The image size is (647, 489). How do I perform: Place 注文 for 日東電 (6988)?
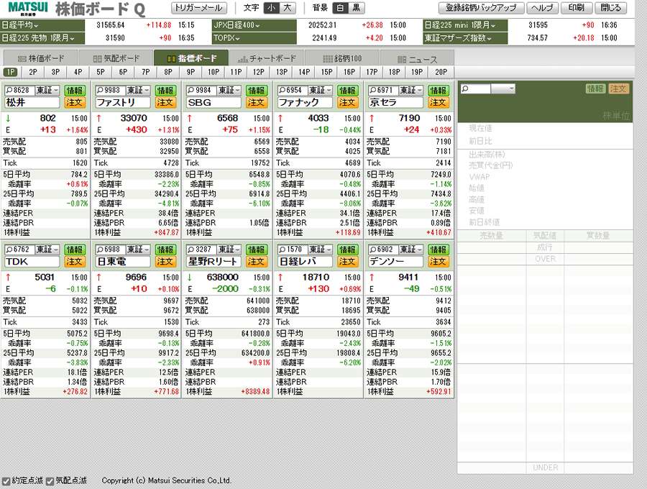click(165, 262)
